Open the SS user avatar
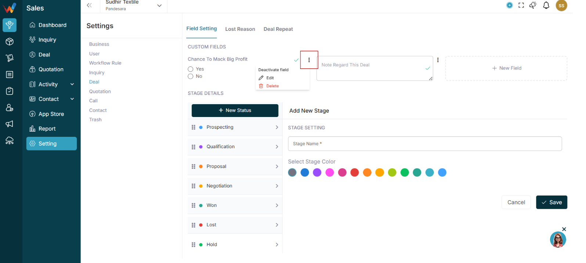The height and width of the screenshot is (263, 586). coord(561,6)
